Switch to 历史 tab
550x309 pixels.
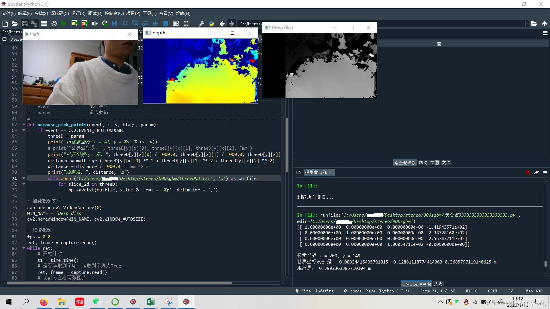[438, 284]
